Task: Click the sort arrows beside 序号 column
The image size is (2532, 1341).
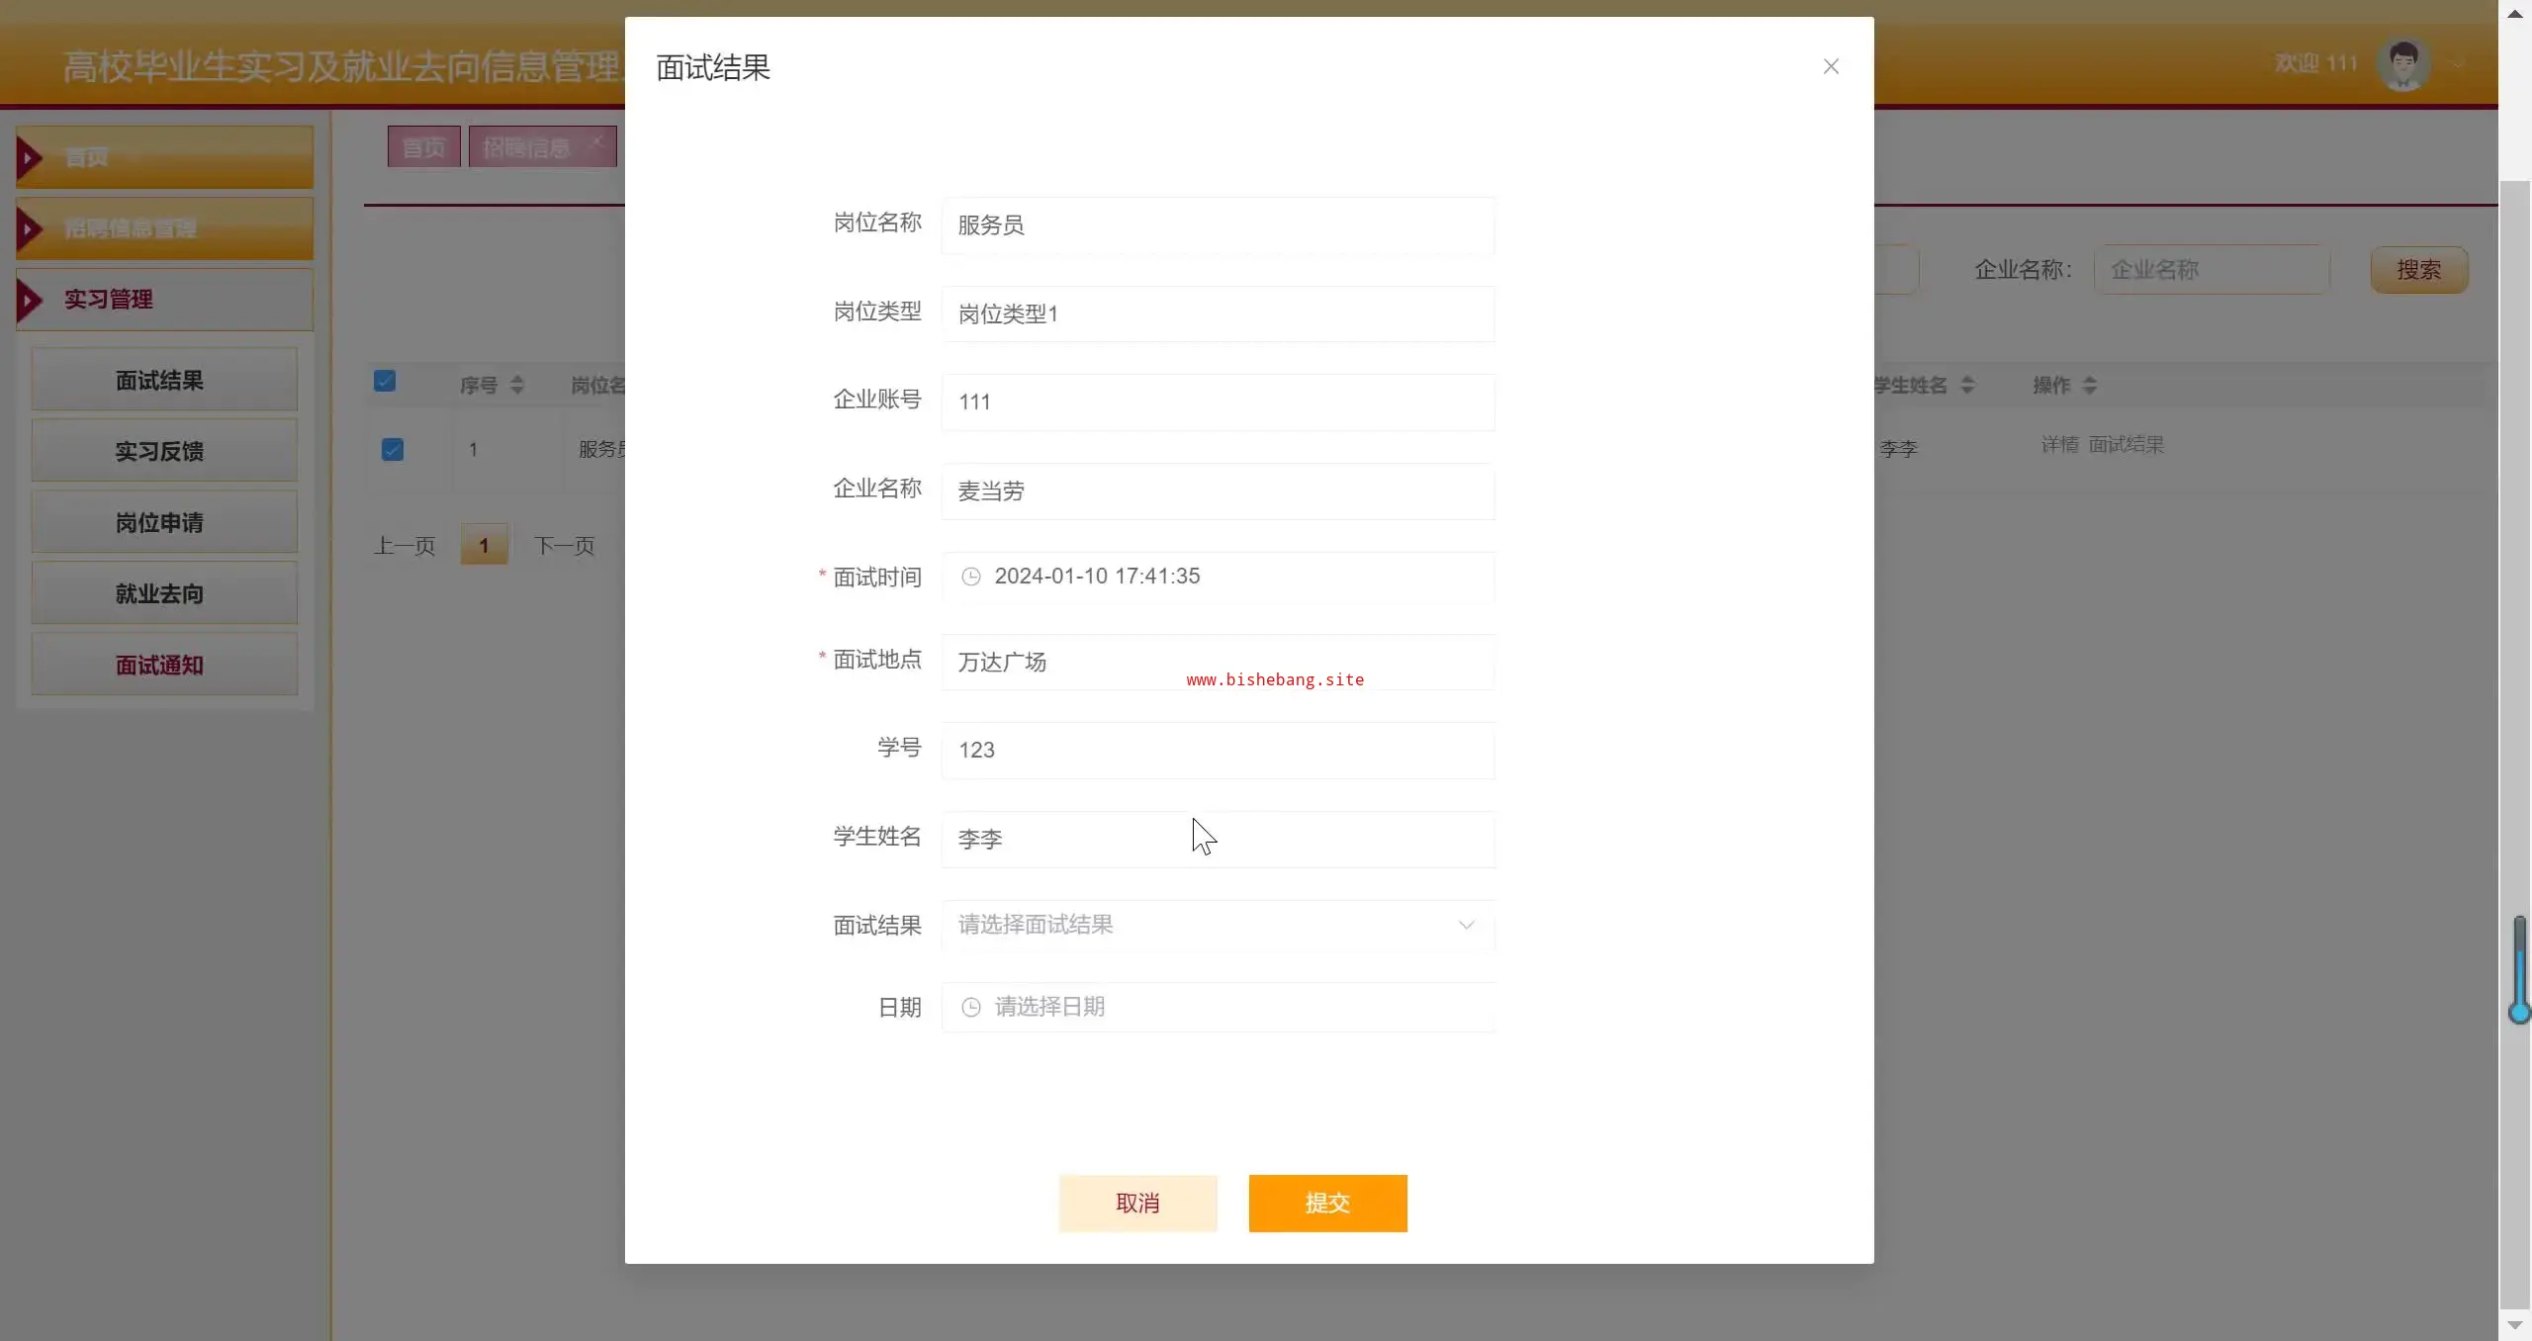Action: click(517, 385)
